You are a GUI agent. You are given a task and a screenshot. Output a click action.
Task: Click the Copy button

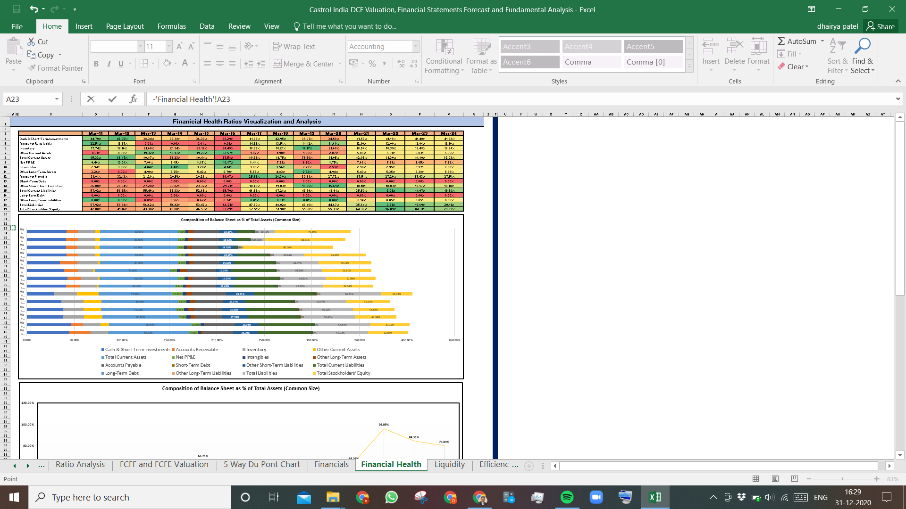41,55
